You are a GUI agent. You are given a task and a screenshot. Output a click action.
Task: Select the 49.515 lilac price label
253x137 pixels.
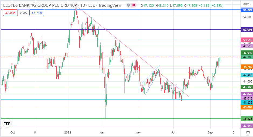[247, 46]
